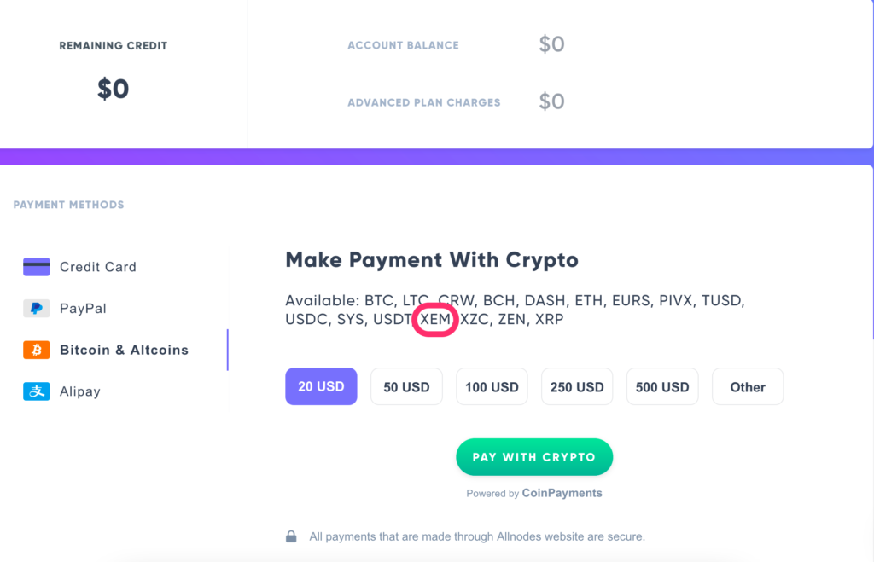Choose the 100 USD amount option
The width and height of the screenshot is (874, 562).
click(x=492, y=386)
